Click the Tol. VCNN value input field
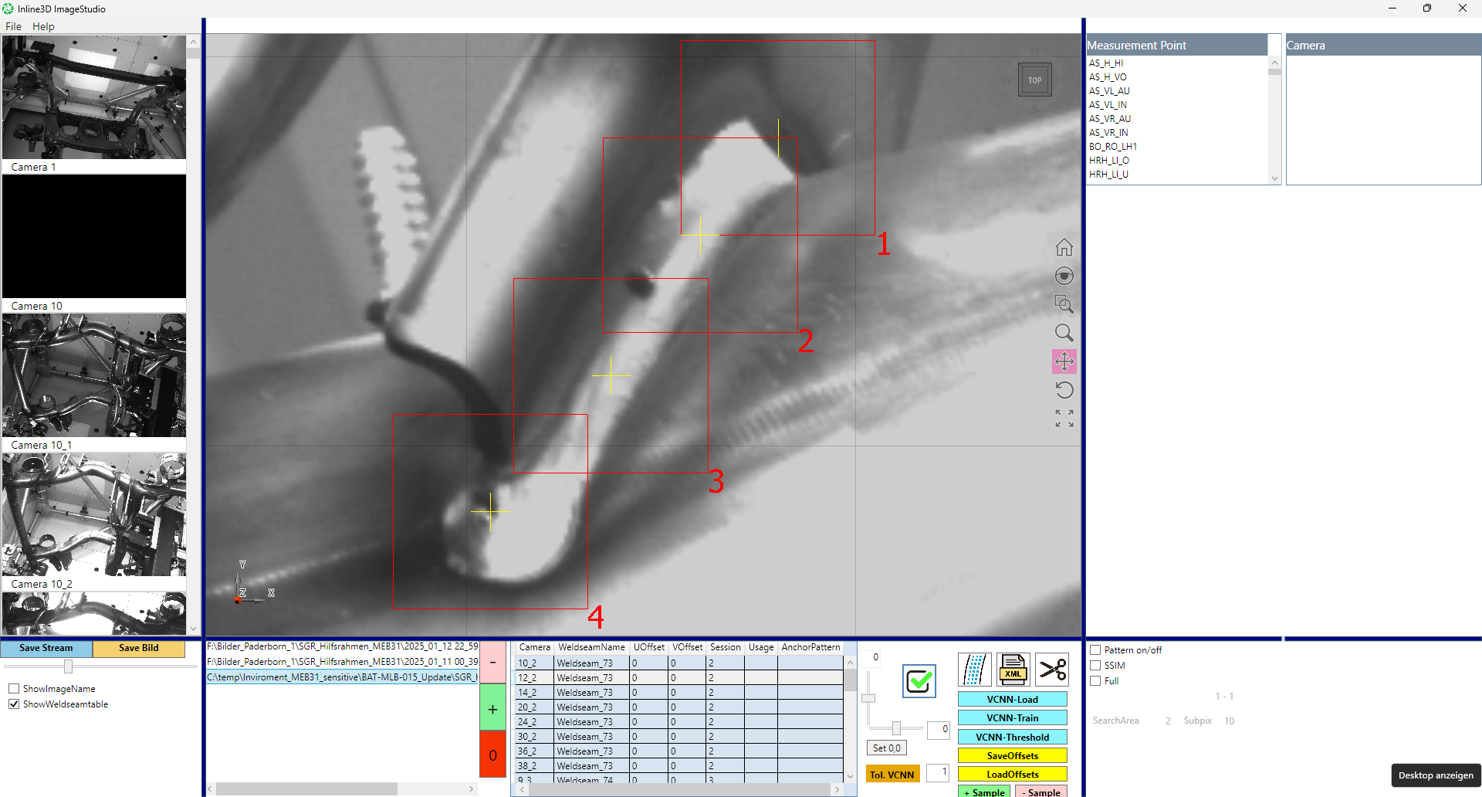1482x797 pixels. coord(938,772)
